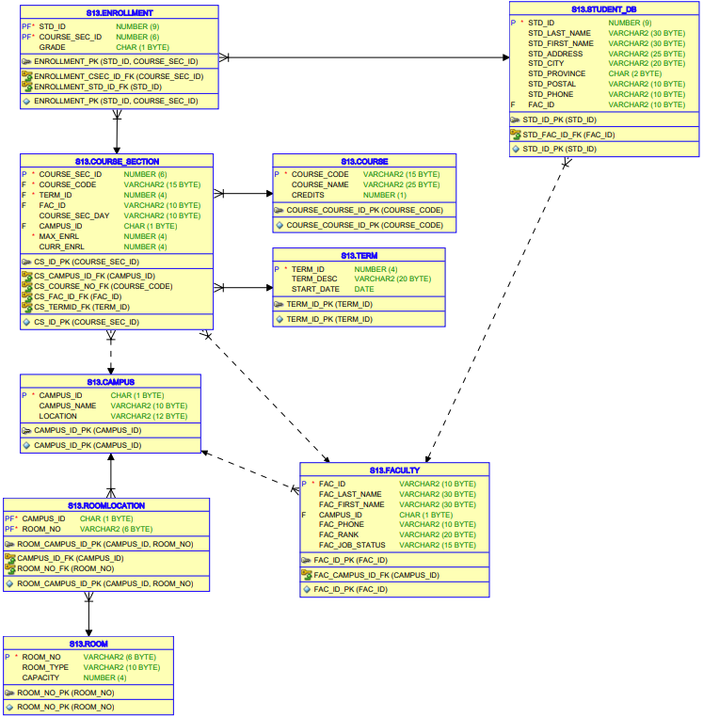Screen dimensions: 703x717
Task: Click the diamond index icon beside CS_ID_PK
Action: point(26,323)
